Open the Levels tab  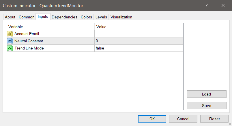(101, 17)
